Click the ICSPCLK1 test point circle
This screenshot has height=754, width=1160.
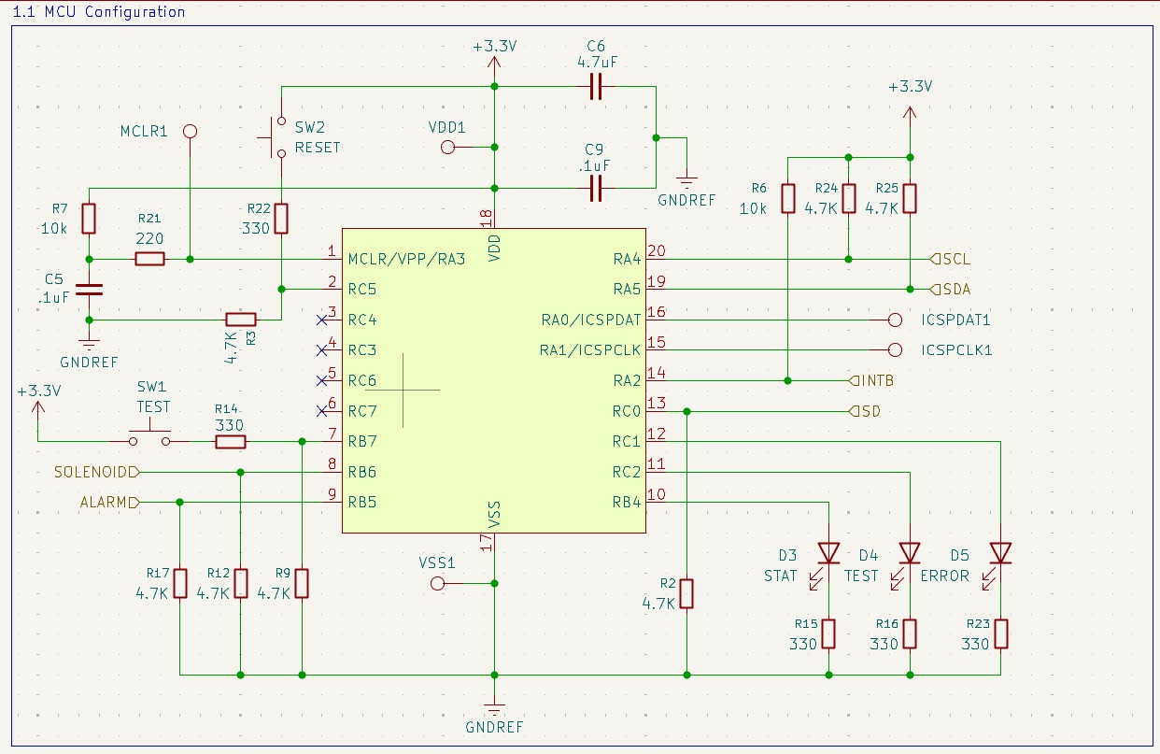coord(896,350)
